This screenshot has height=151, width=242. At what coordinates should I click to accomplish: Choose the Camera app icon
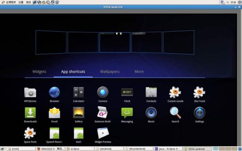coord(103,92)
